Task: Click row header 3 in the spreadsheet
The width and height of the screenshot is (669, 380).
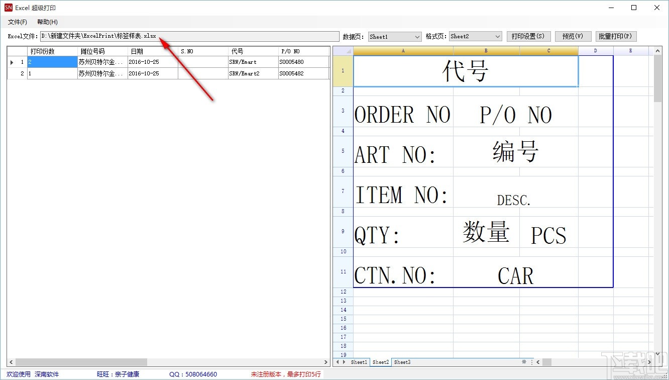Action: [343, 111]
